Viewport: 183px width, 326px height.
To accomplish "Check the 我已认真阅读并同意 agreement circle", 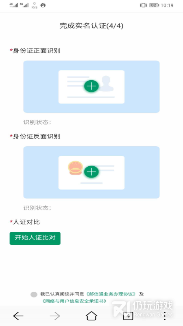I will (x=34, y=294).
